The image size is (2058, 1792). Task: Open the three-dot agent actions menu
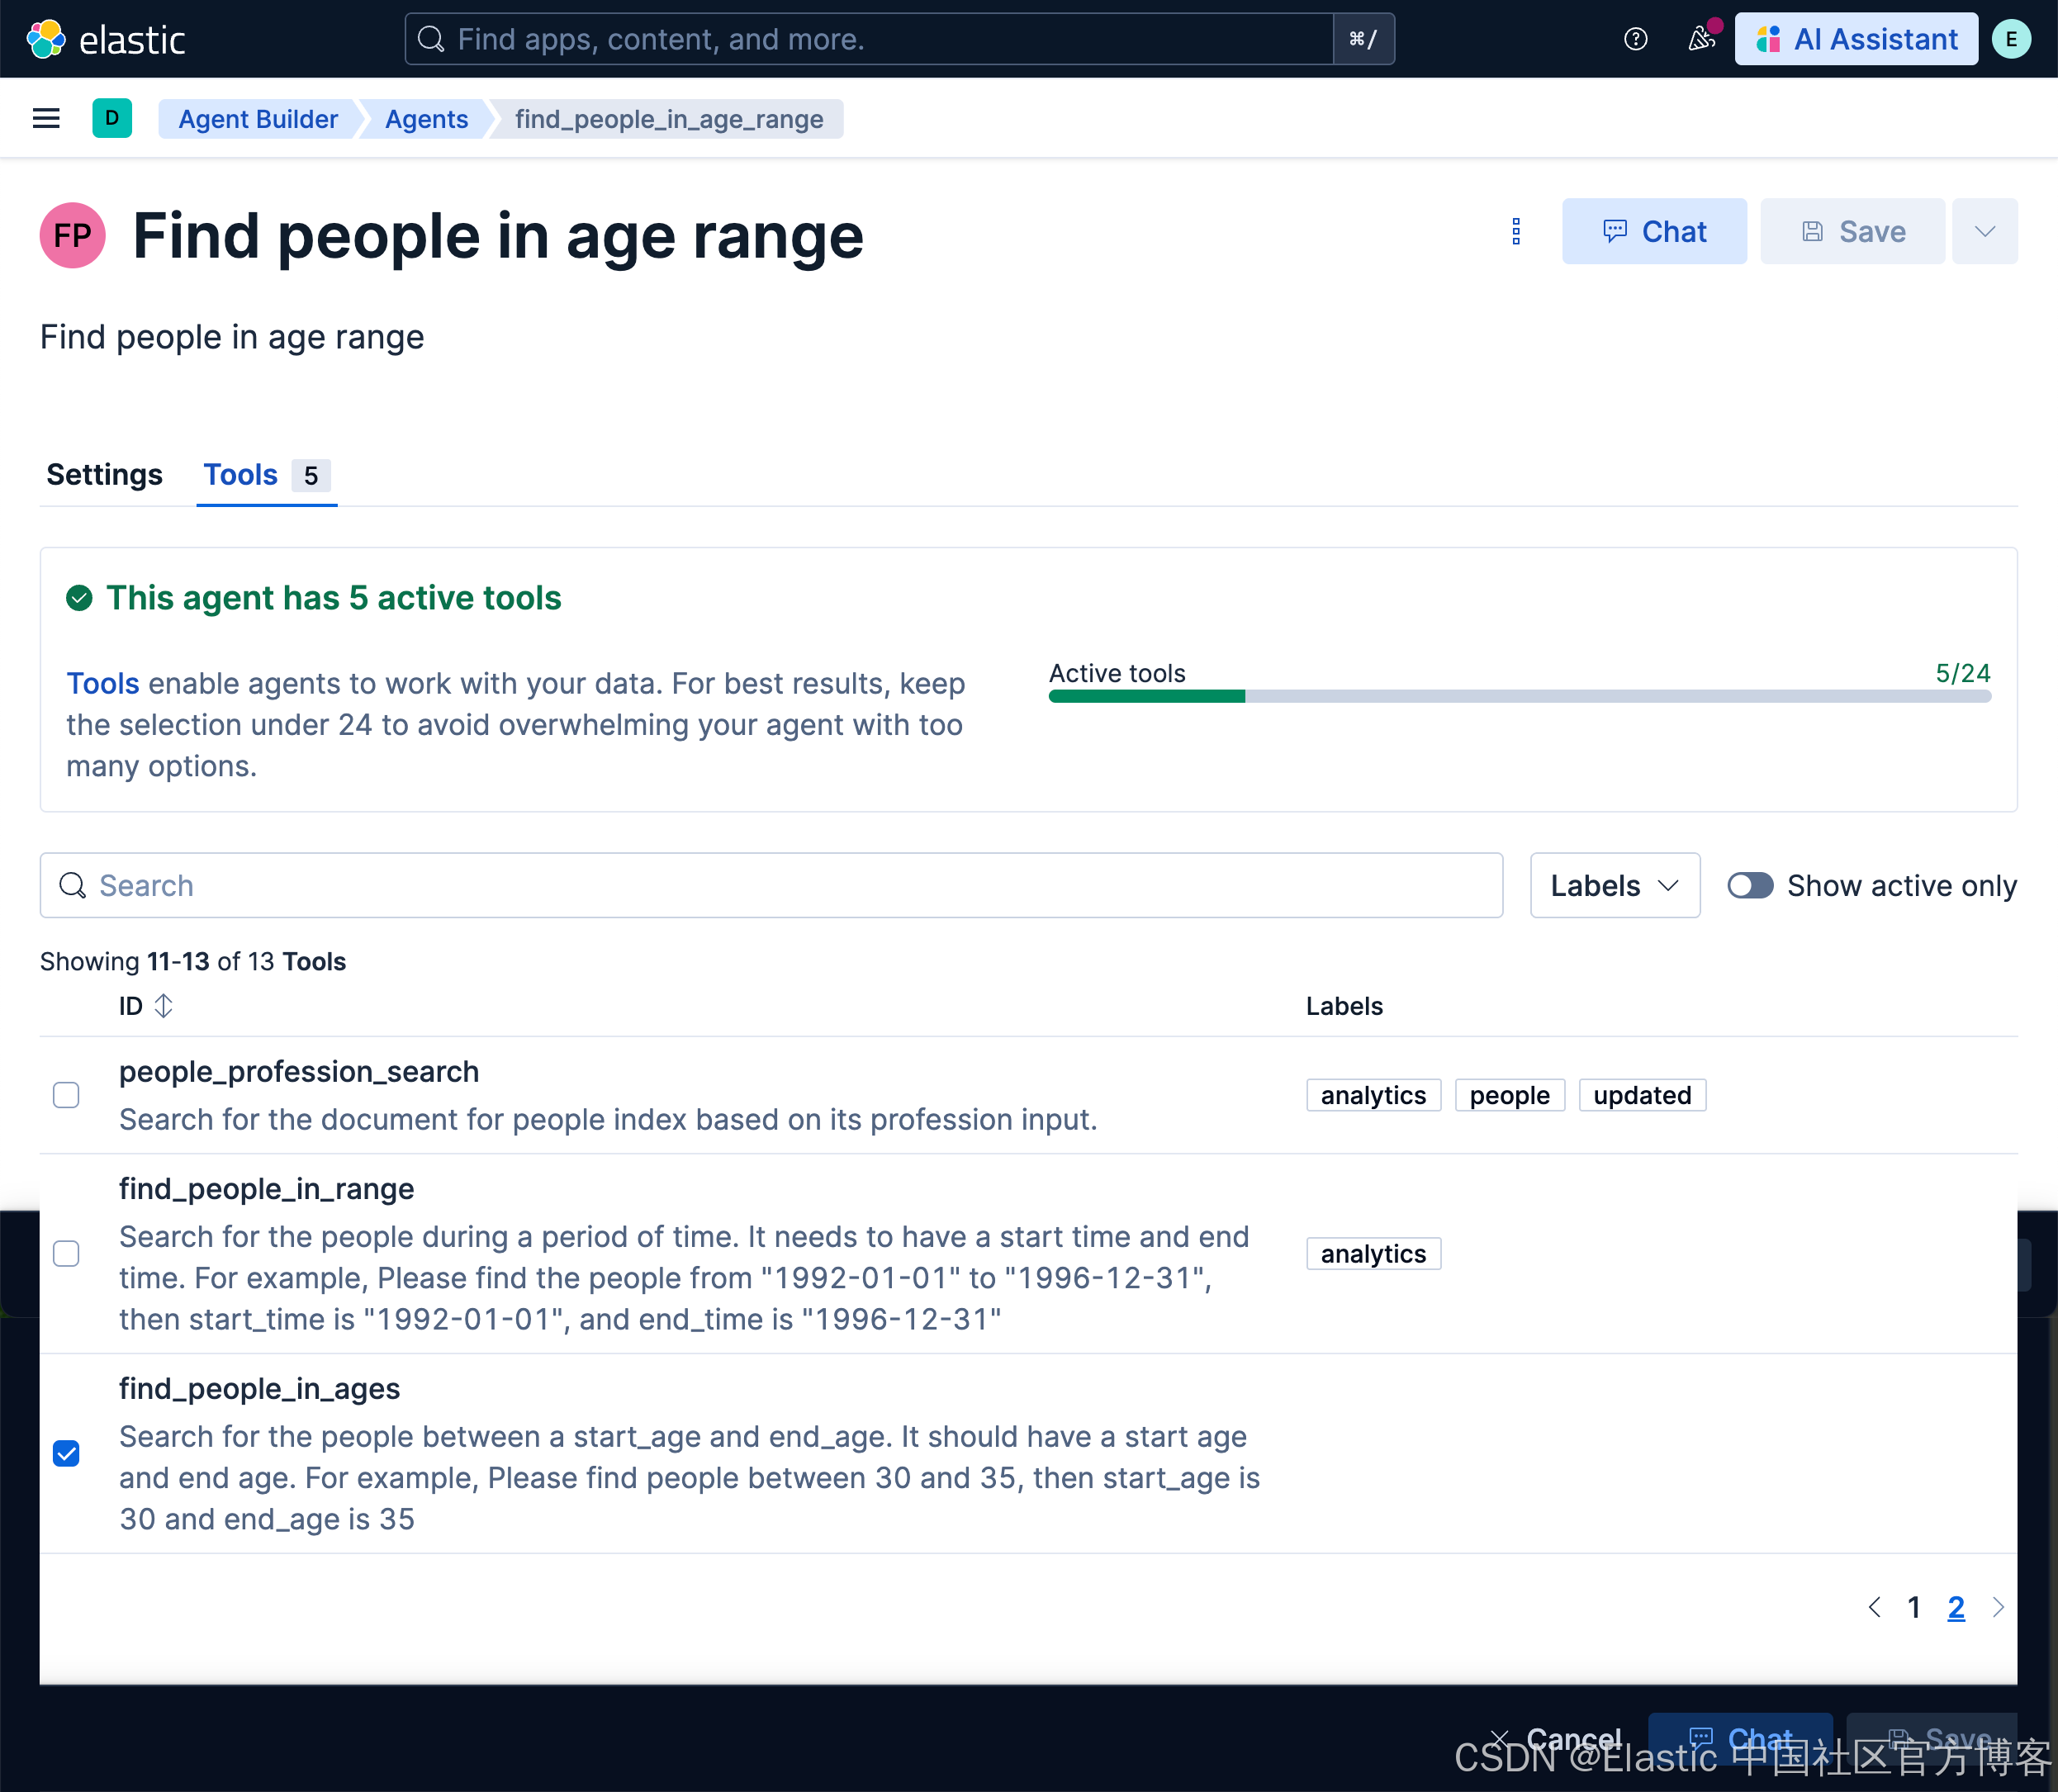click(x=1516, y=231)
